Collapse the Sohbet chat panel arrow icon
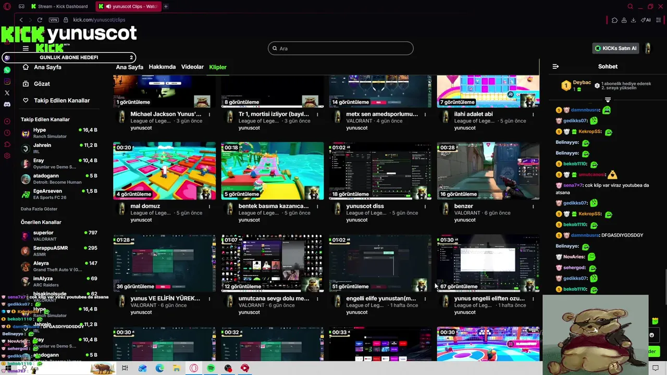Image resolution: width=667 pixels, height=375 pixels. point(555,66)
